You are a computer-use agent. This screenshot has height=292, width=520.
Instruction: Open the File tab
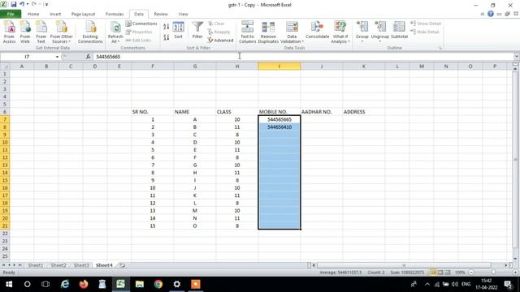coord(11,14)
